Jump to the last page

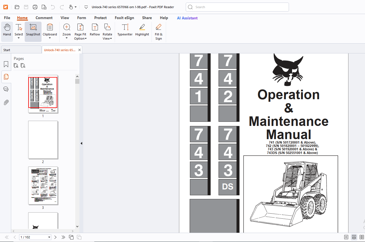pyautogui.click(x=63, y=237)
